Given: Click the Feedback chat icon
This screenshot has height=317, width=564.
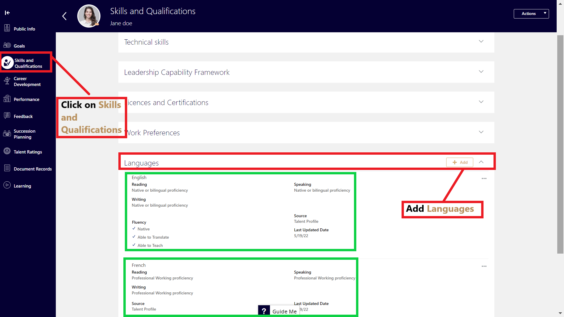Looking at the screenshot, I should point(7,116).
